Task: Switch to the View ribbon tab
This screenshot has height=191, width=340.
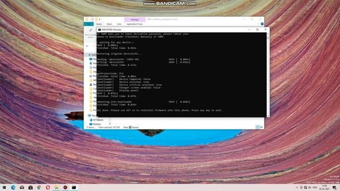Action: (x=119, y=24)
